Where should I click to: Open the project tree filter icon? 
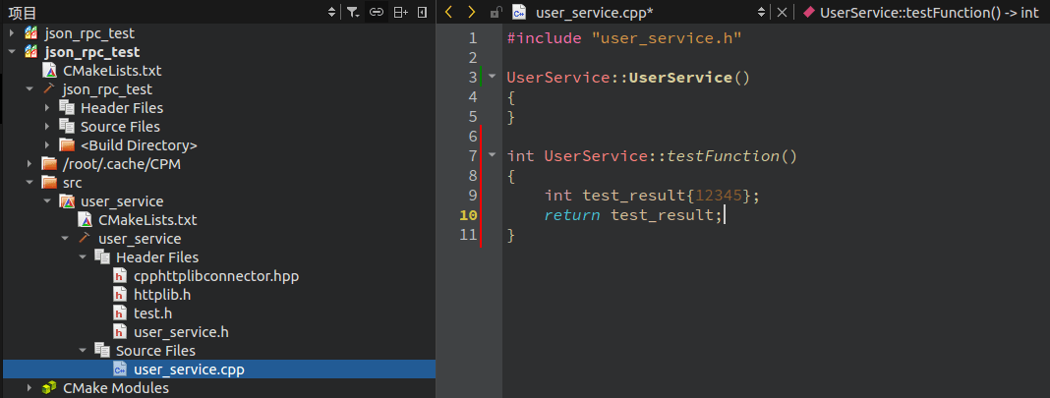[x=353, y=12]
